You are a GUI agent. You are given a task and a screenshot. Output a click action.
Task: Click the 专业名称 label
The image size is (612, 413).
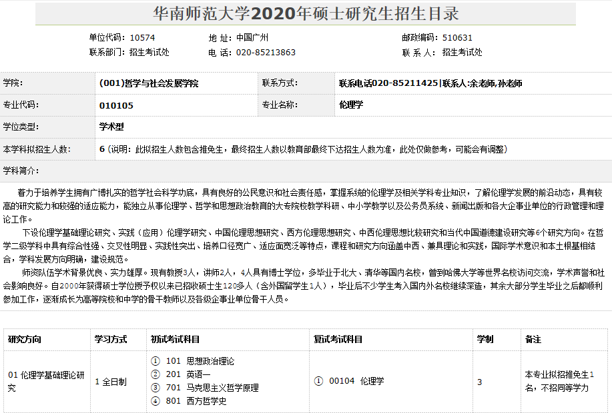pyautogui.click(x=280, y=105)
